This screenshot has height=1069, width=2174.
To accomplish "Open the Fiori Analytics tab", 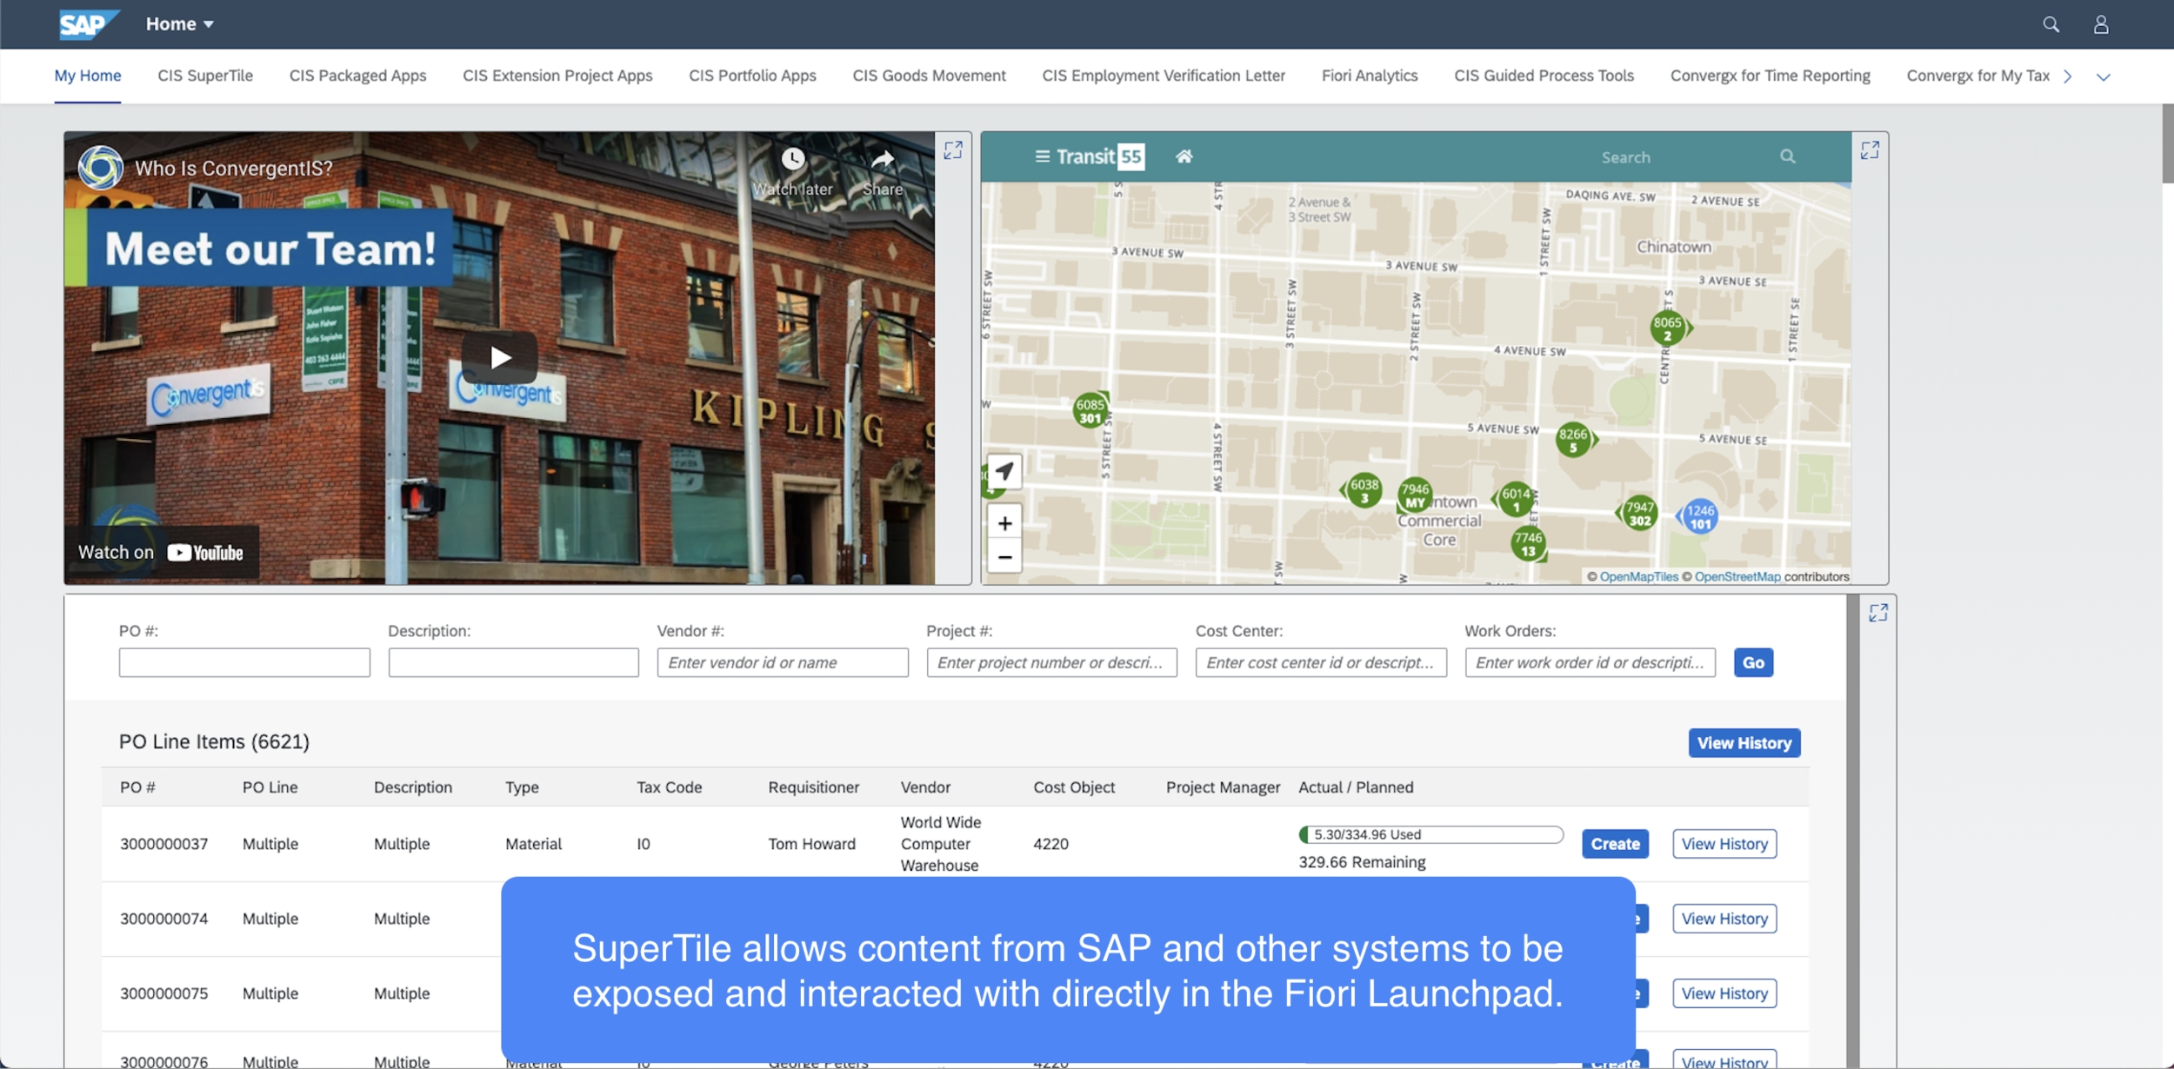I will click(1369, 76).
